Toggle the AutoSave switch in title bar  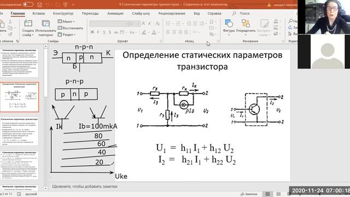click(28, 4)
